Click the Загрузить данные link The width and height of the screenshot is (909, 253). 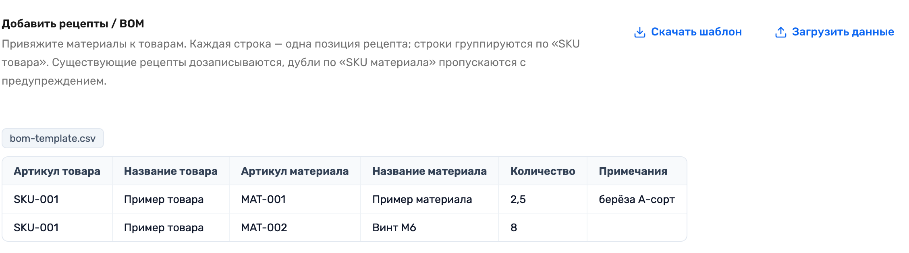coord(834,32)
